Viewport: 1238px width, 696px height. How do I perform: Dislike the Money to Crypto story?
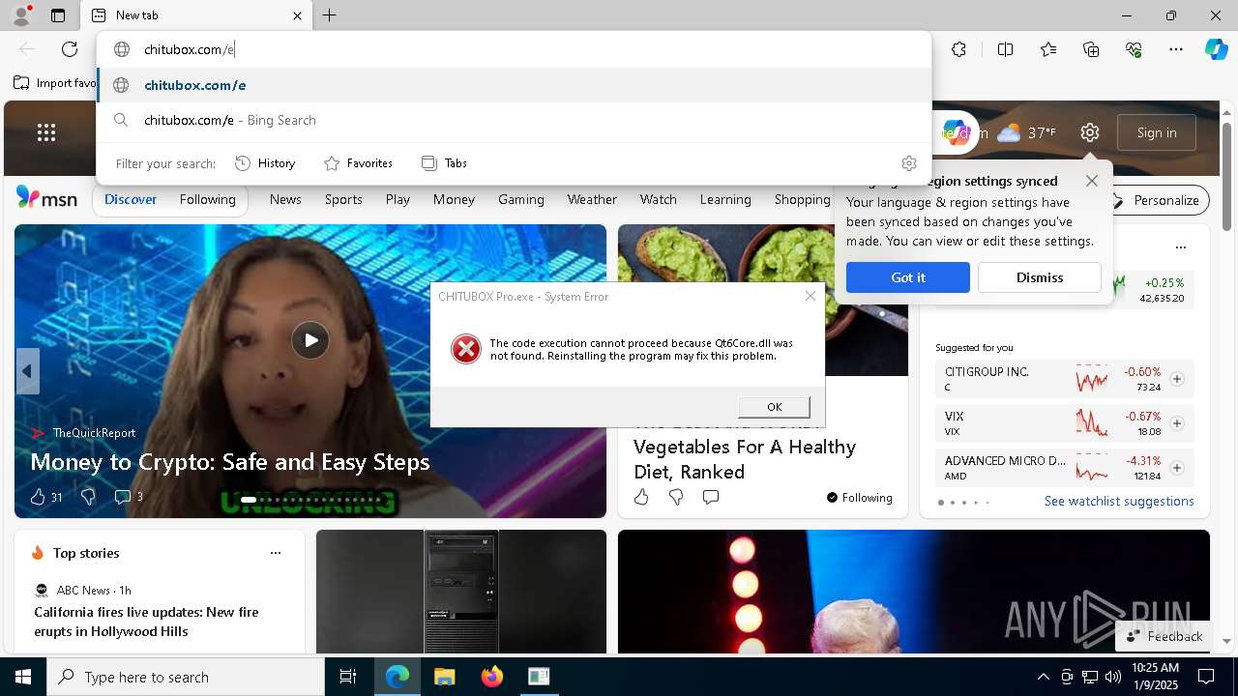pos(88,497)
